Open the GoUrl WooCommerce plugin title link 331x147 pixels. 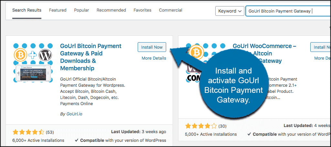264,54
